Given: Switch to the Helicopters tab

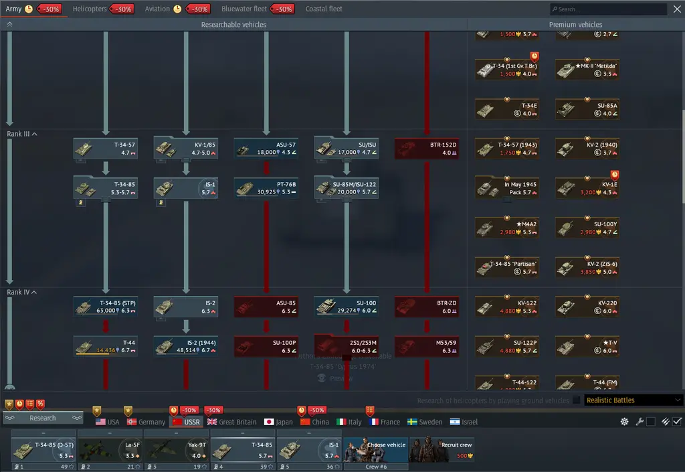Looking at the screenshot, I should click(x=90, y=9).
